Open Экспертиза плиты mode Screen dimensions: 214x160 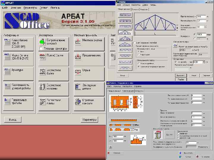[x=53, y=103]
